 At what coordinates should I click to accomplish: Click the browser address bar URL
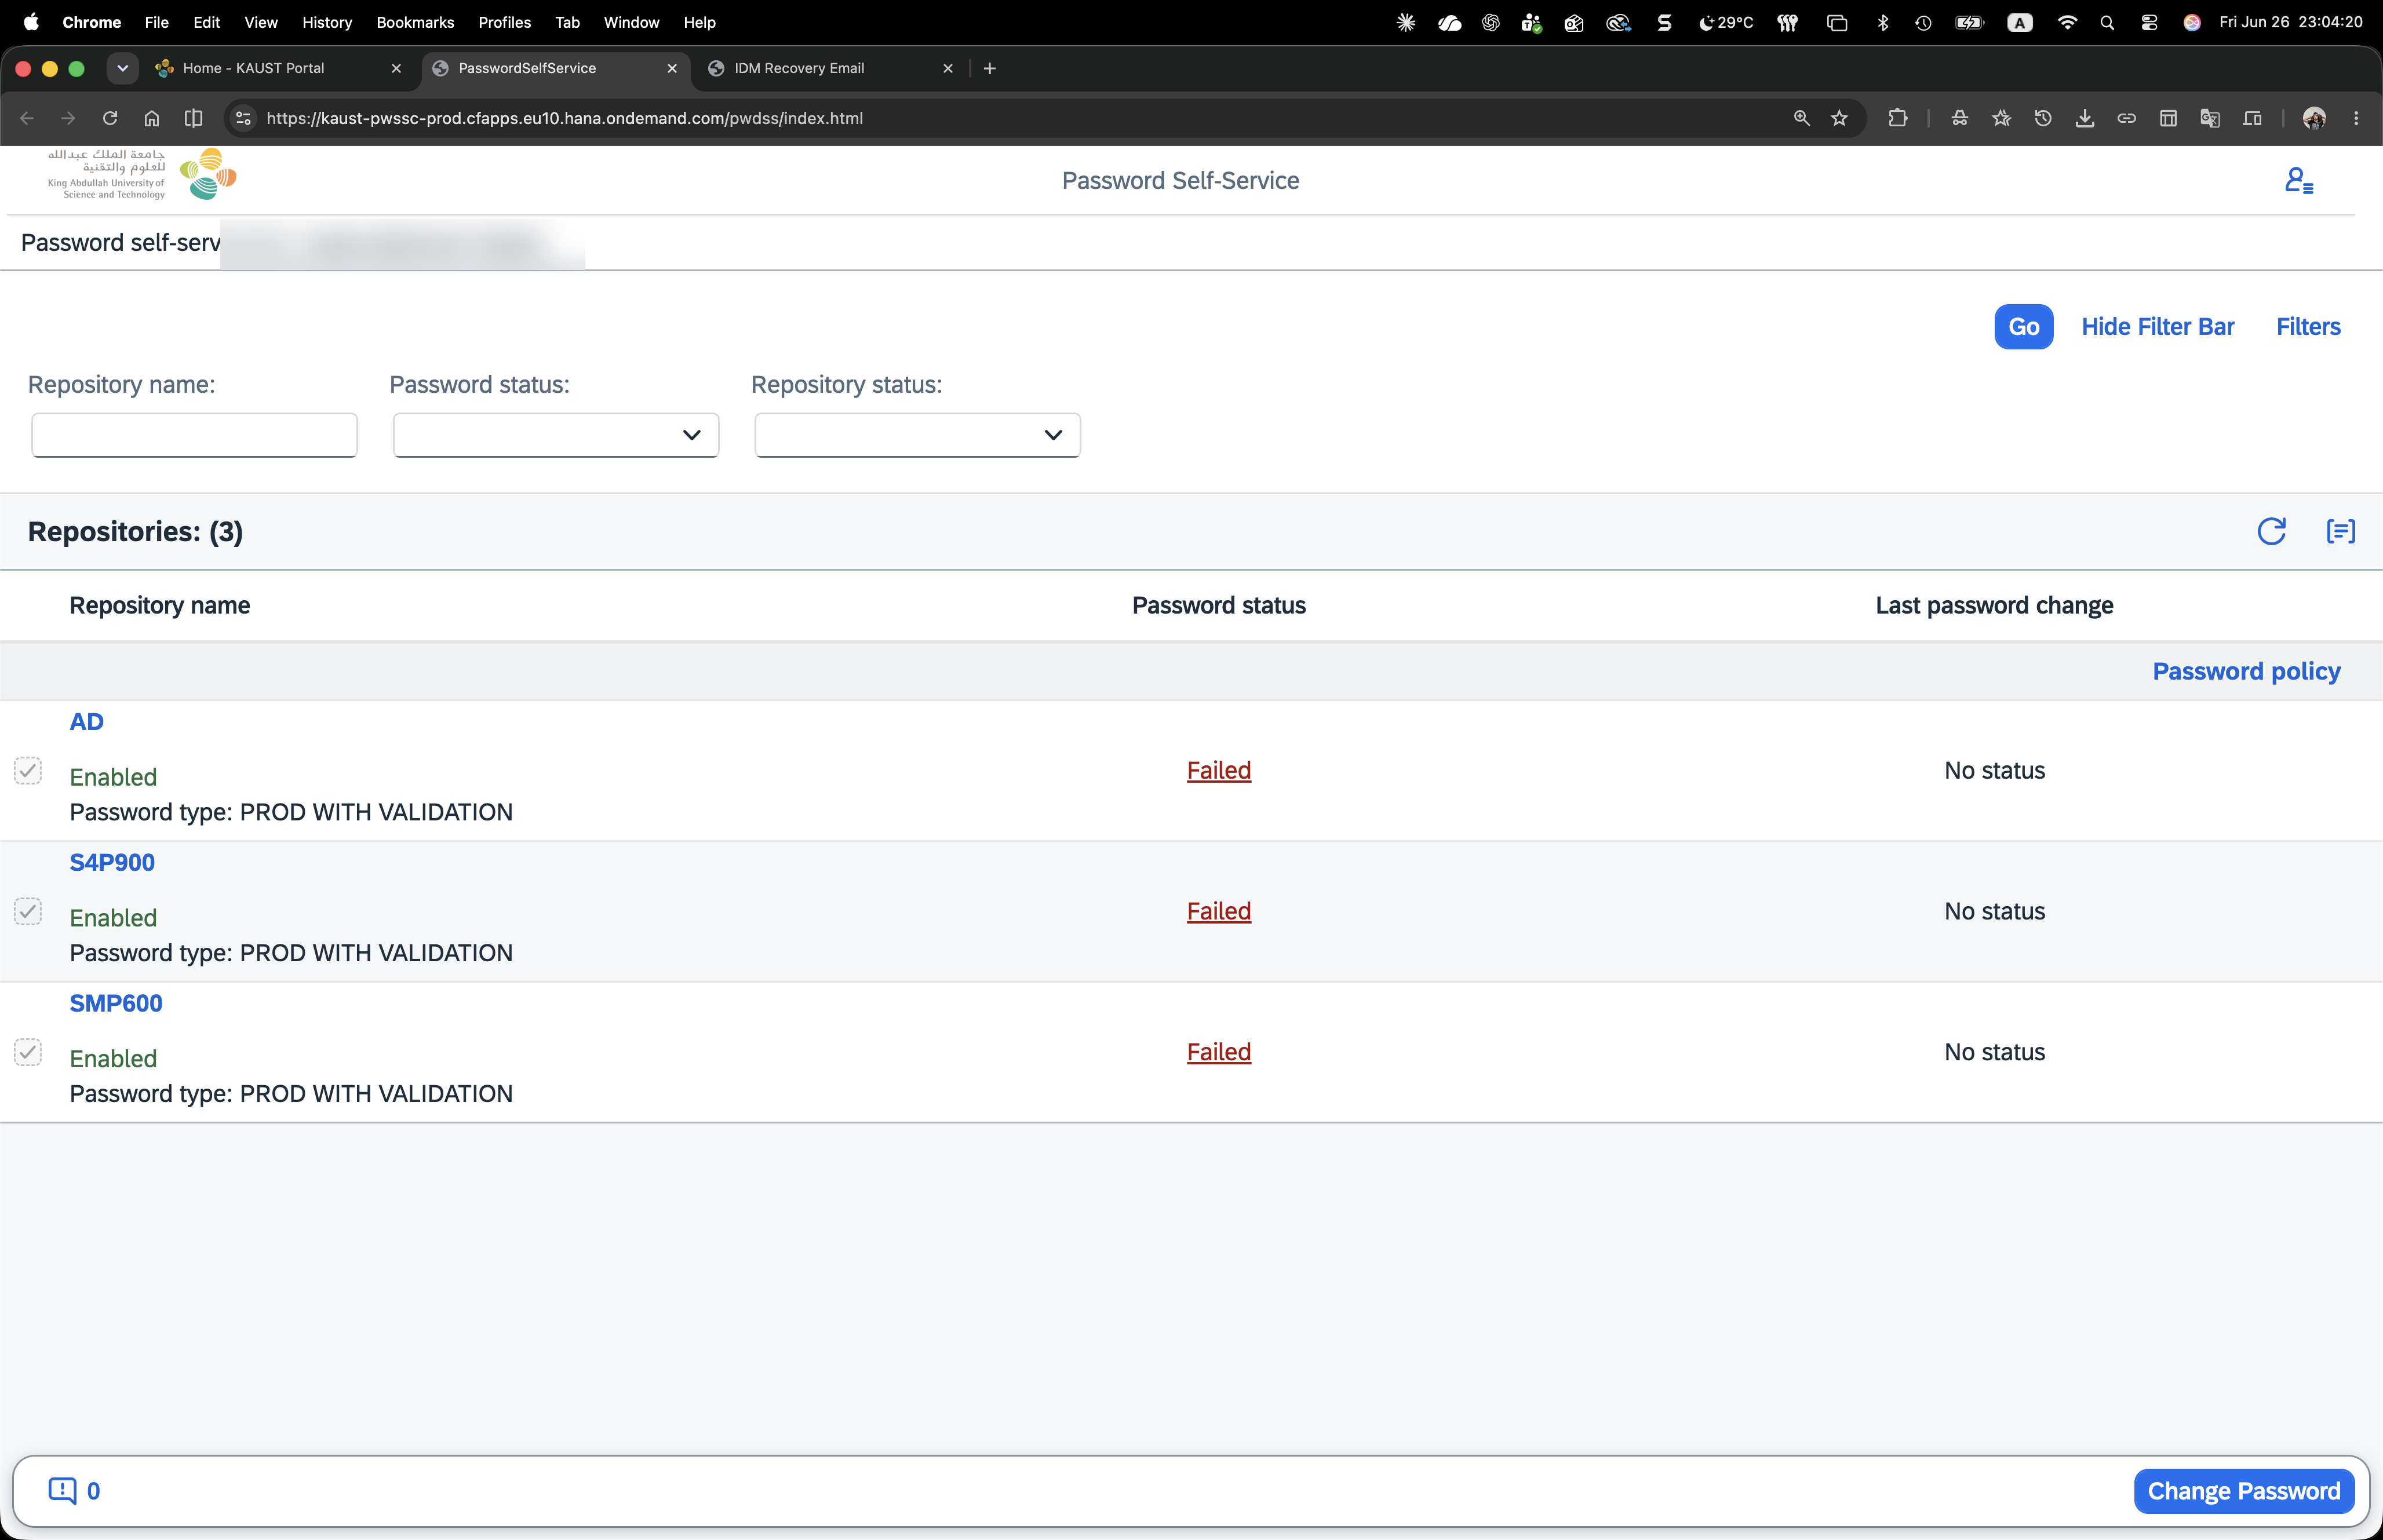[x=564, y=118]
